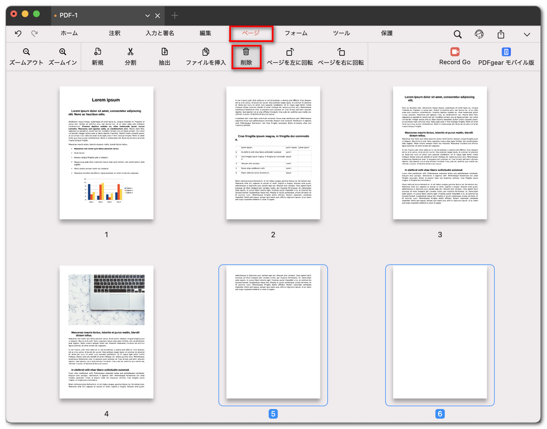Expand the chevron menu at top right
This screenshot has width=547, height=429.
(527, 35)
